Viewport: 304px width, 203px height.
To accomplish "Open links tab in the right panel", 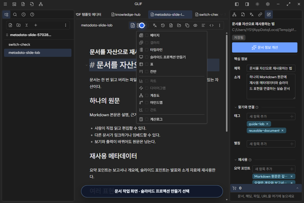I will [x=260, y=14].
